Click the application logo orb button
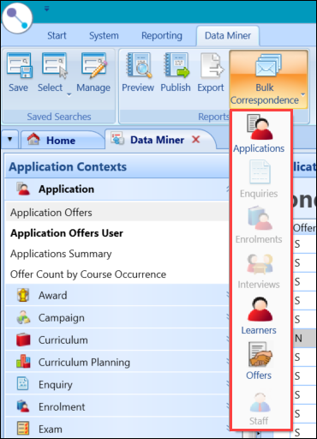 (x=17, y=18)
